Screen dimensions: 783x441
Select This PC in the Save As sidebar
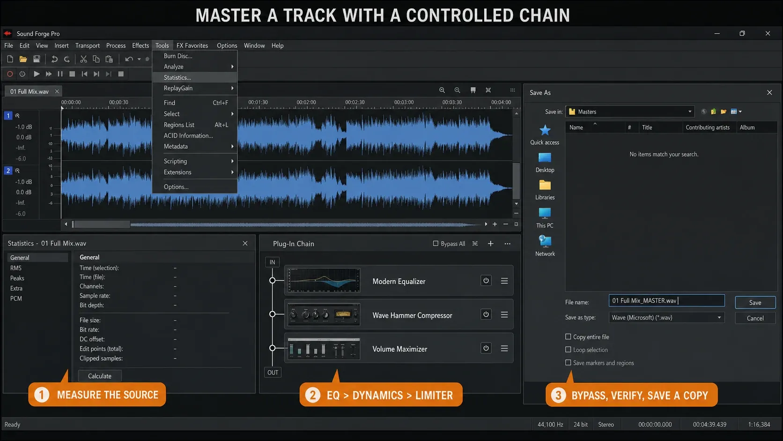tap(545, 218)
